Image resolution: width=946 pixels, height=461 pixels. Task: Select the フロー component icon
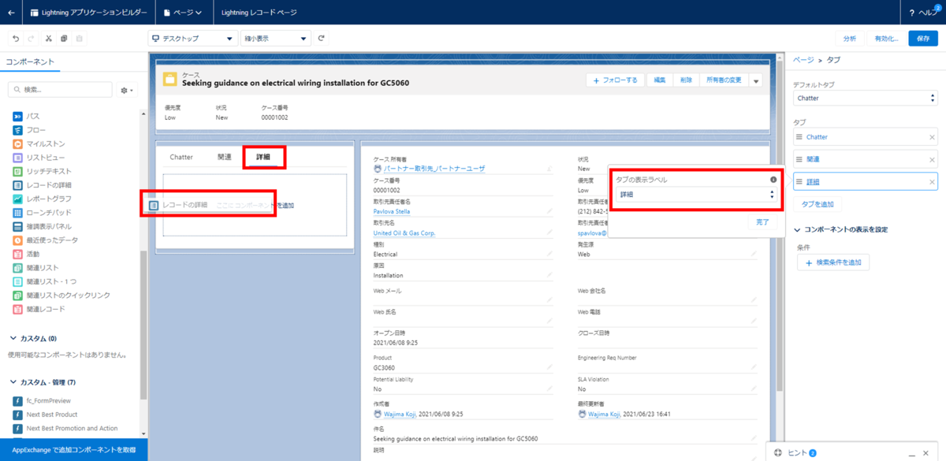pyautogui.click(x=17, y=130)
